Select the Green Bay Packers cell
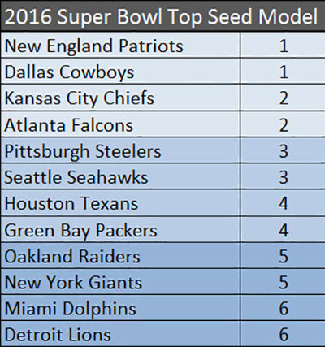 120,229
